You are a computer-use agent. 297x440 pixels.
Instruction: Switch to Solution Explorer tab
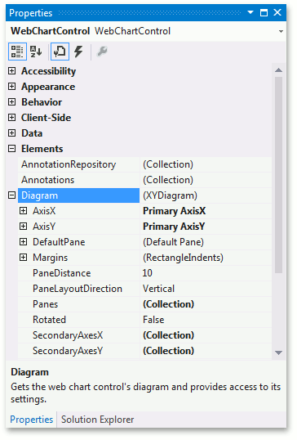[x=97, y=420]
